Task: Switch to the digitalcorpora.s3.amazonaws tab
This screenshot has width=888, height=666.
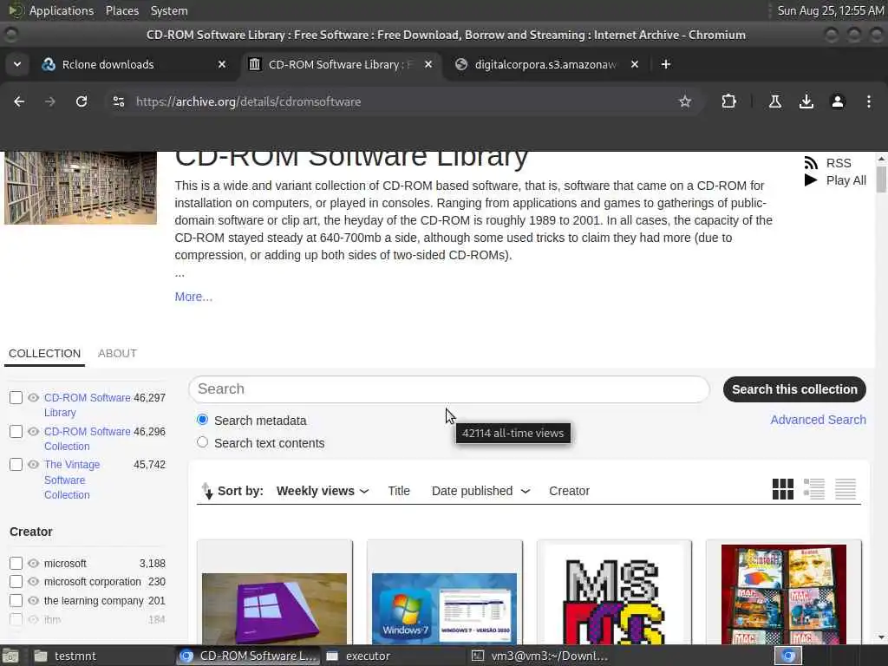Action: pyautogui.click(x=545, y=64)
